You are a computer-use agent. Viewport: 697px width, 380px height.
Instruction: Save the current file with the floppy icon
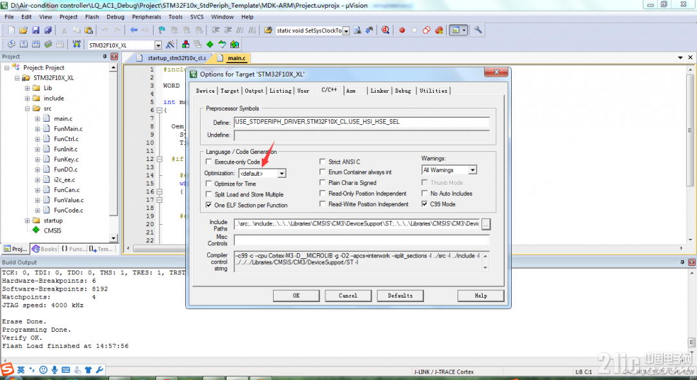coord(35,30)
